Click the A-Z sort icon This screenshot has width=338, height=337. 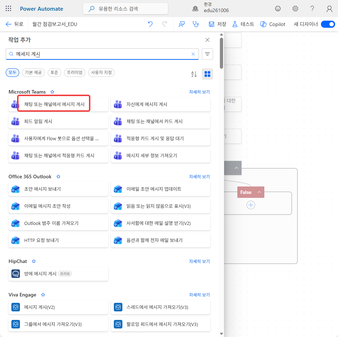coord(194,74)
